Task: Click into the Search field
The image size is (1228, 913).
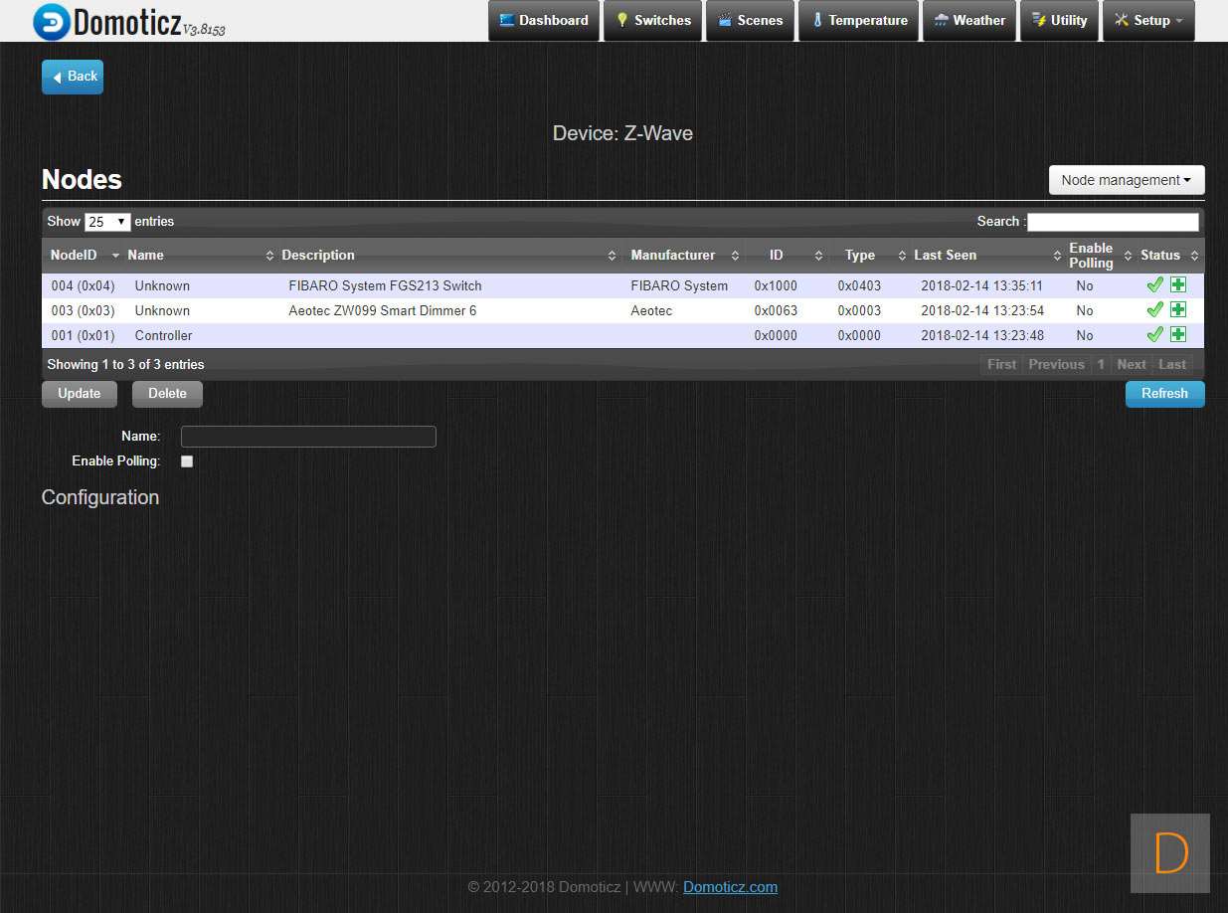Action: click(x=1113, y=222)
